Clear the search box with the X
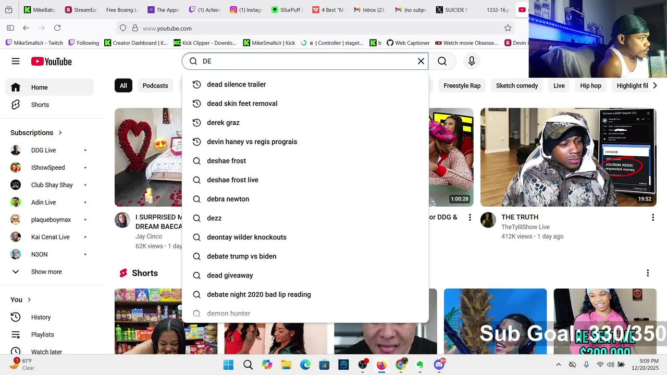This screenshot has height=375, width=667. pos(421,61)
